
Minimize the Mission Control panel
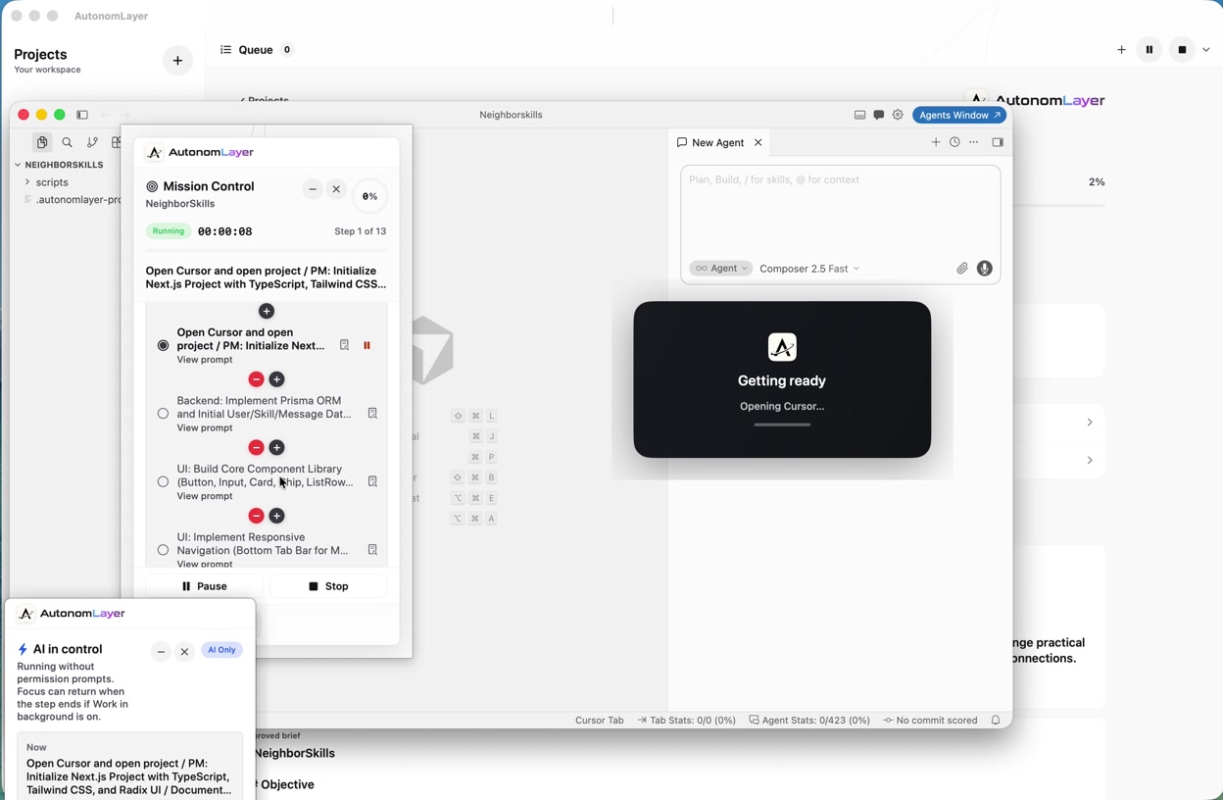click(313, 189)
